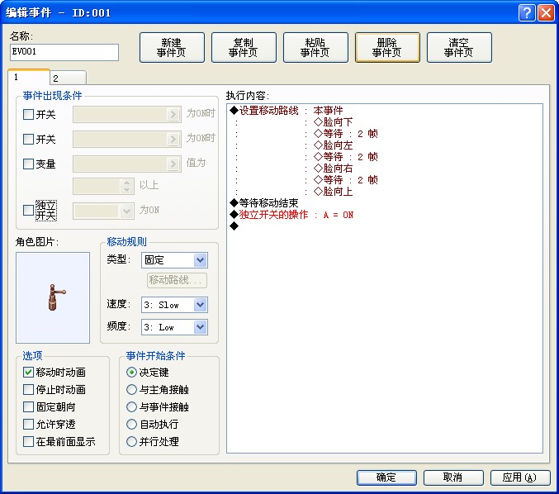This screenshot has height=494, width=559.
Task: Check the 固定朝向 option
Action: (x=28, y=406)
